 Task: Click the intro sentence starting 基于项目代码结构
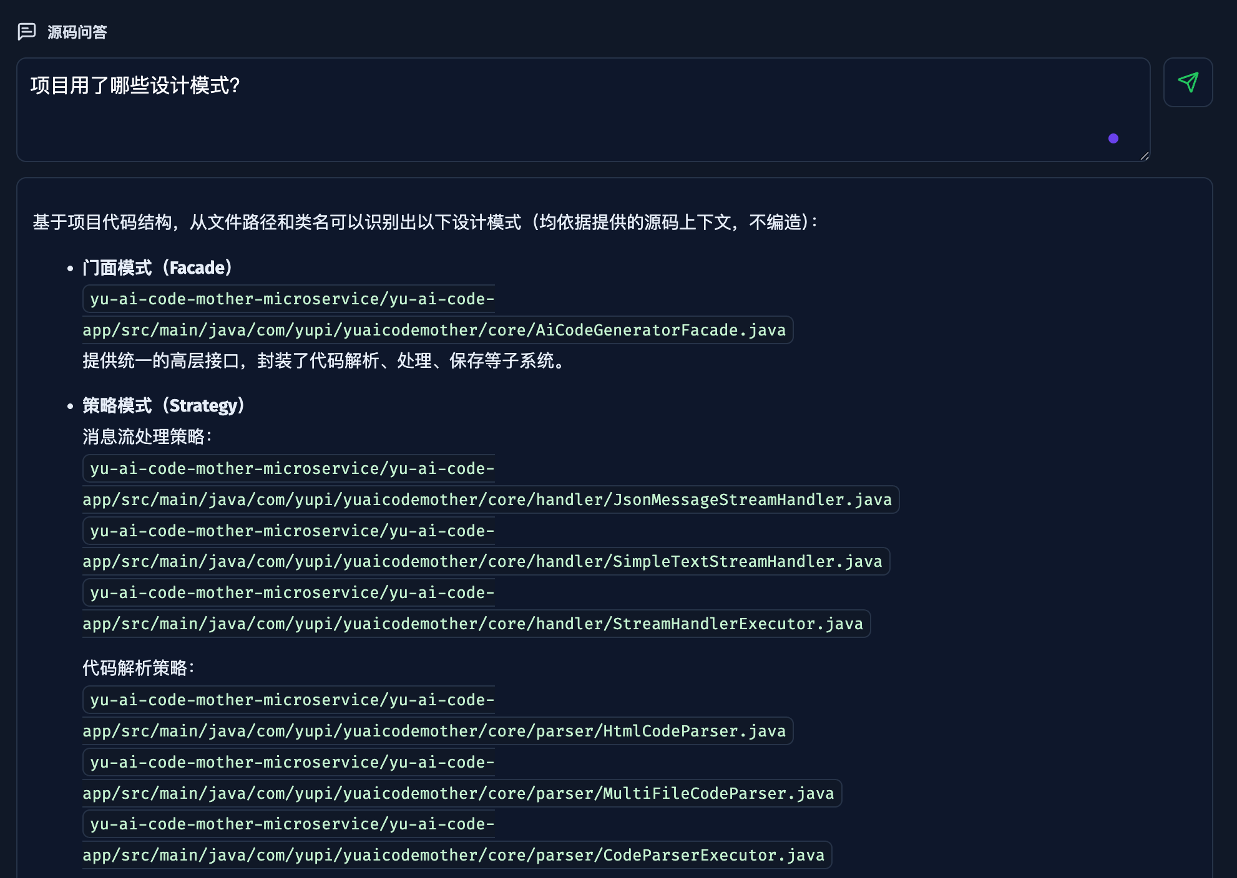424,222
